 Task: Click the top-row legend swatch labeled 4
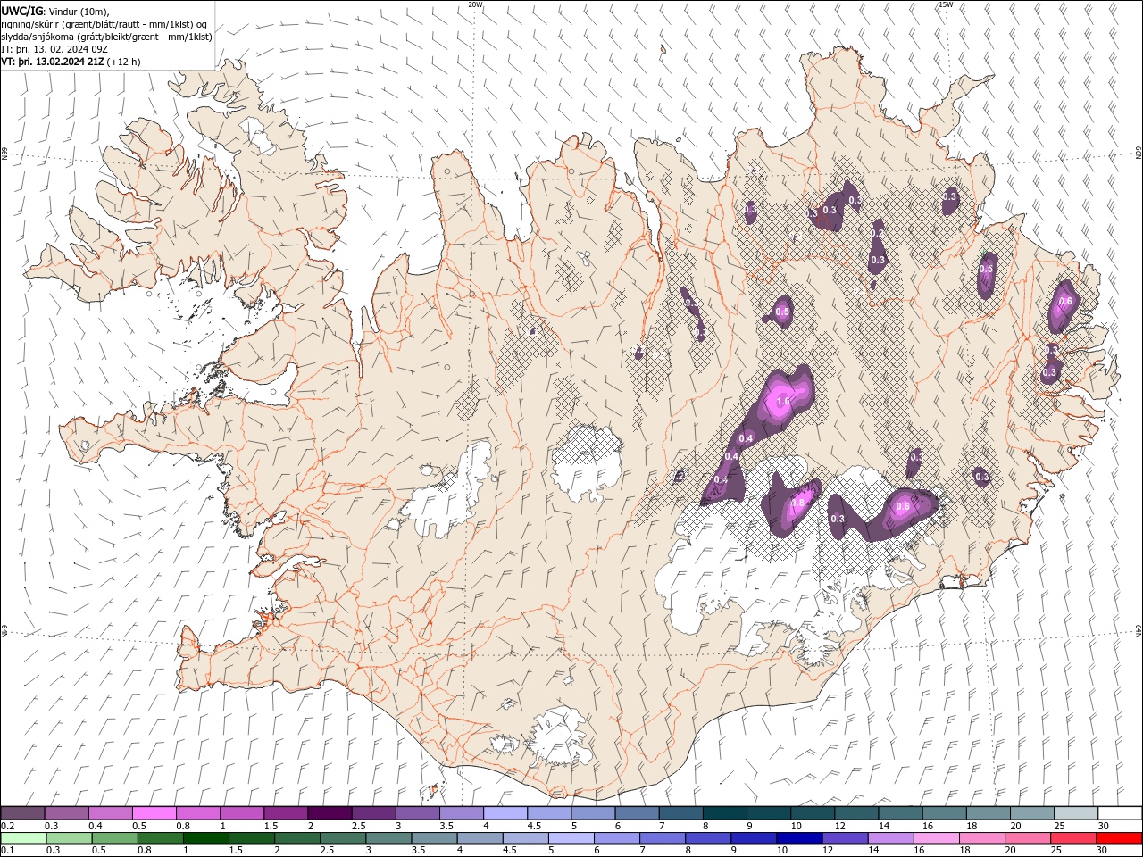pos(505,813)
